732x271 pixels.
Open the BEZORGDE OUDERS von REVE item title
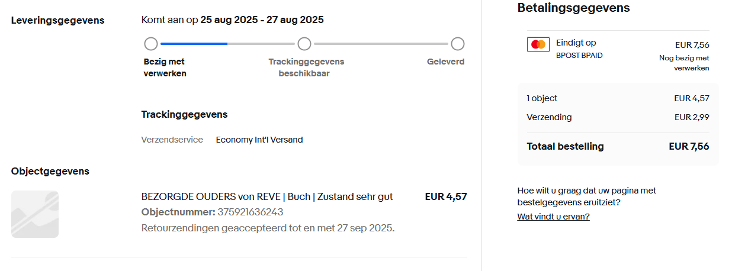click(x=267, y=196)
